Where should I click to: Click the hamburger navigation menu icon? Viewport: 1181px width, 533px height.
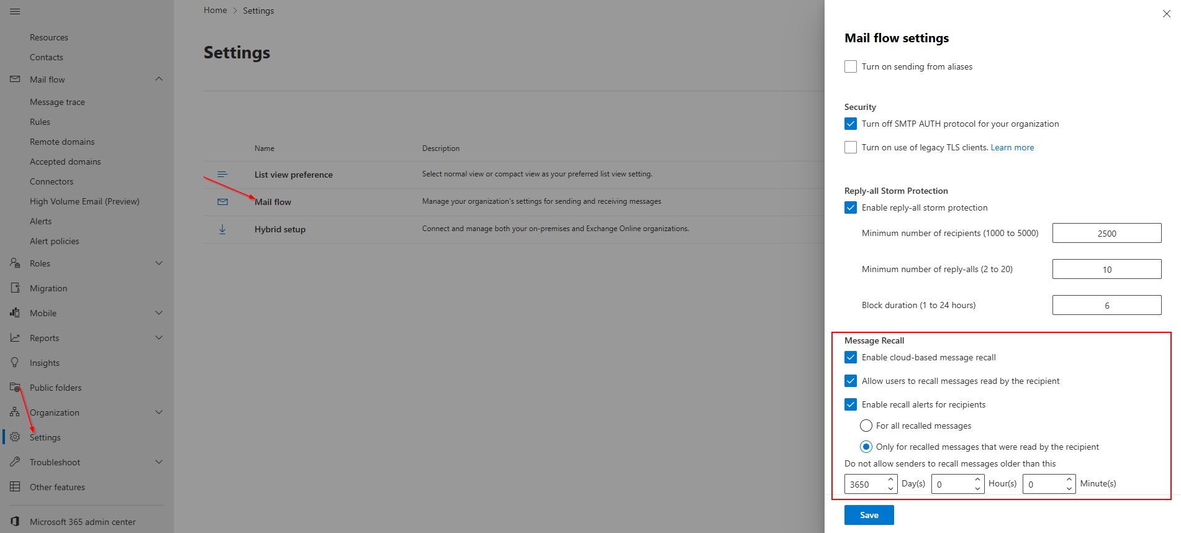(15, 11)
